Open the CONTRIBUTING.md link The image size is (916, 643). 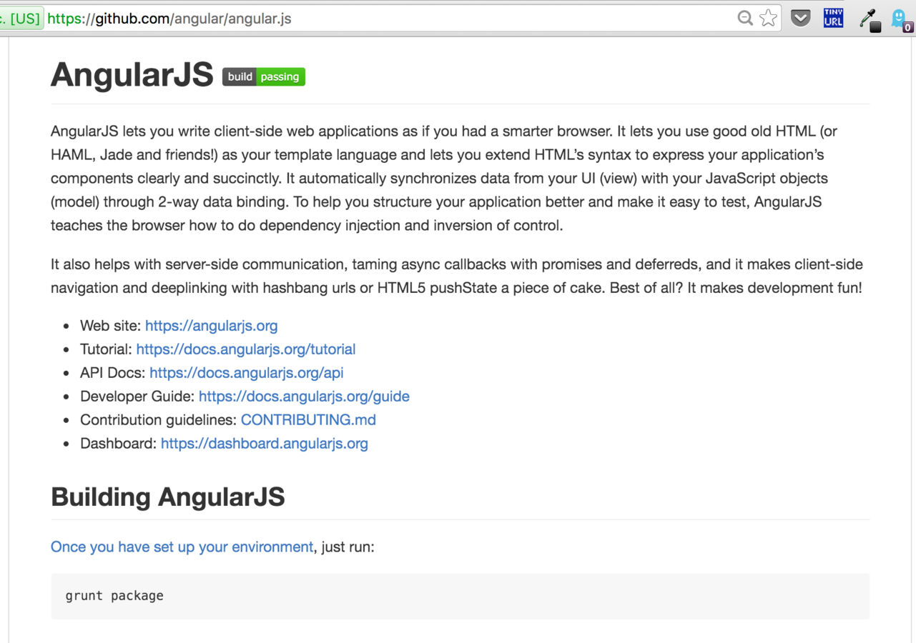pos(308,420)
